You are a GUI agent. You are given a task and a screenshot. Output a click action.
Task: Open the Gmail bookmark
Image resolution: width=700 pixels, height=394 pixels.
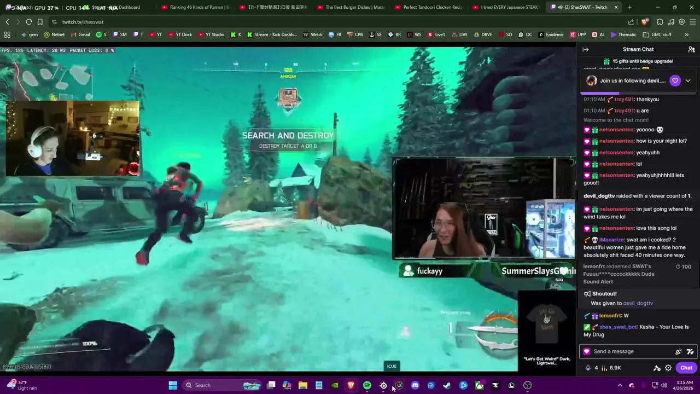tap(80, 34)
